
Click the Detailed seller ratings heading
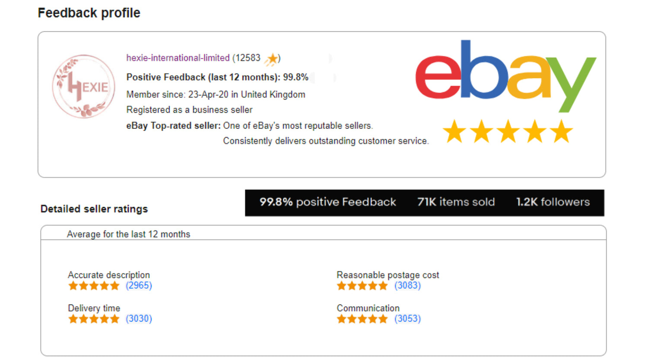pos(94,209)
